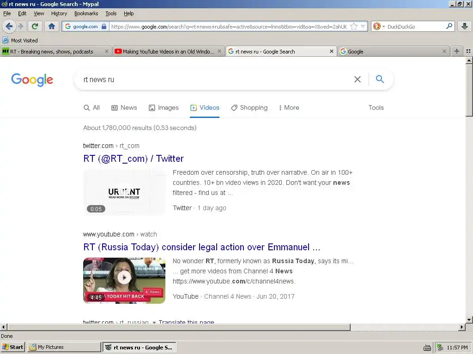Open a new tab with the plus button
Image resolution: width=473 pixels, height=354 pixels.
click(x=457, y=51)
